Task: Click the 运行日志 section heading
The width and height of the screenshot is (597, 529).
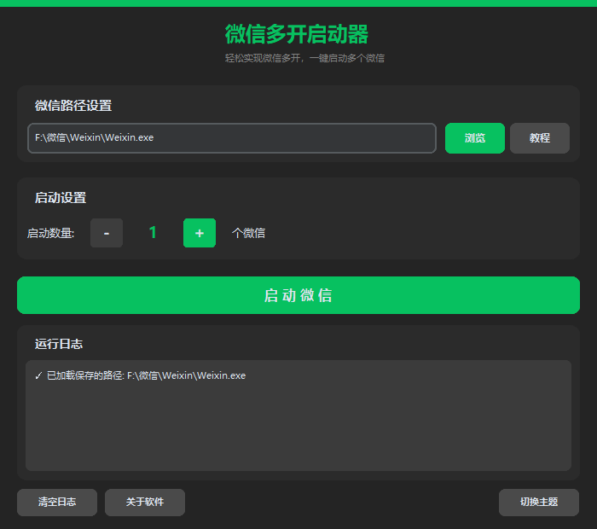Action: point(59,344)
